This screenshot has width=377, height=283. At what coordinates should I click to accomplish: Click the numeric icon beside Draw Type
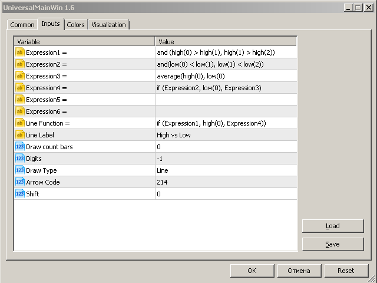coord(19,170)
